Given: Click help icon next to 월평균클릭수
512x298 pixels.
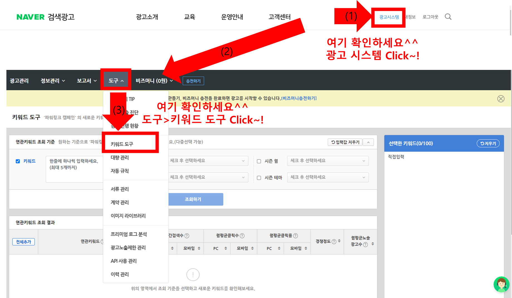Looking at the screenshot, I should coord(242,236).
